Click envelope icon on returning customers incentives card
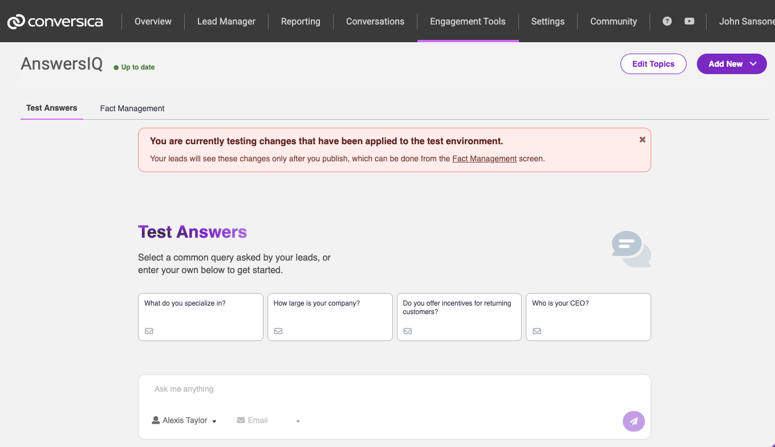 [408, 331]
